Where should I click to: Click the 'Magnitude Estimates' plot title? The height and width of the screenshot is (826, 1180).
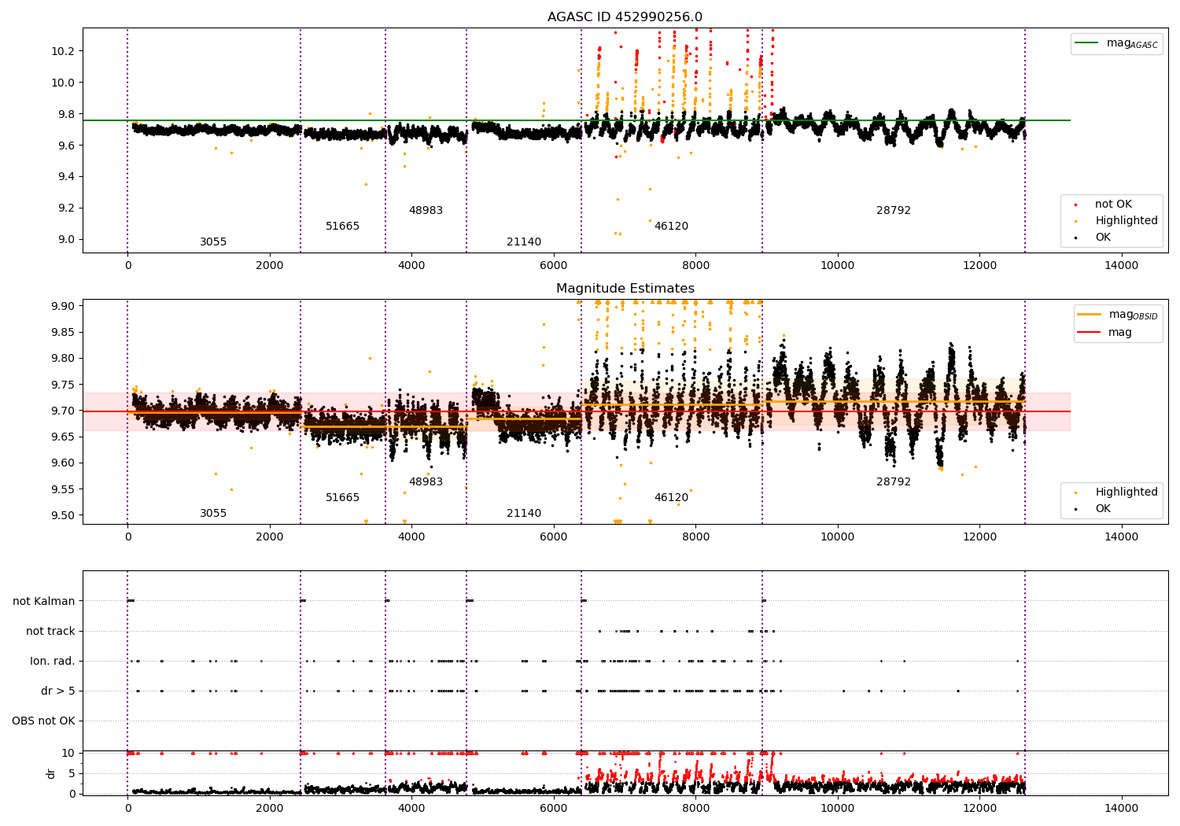click(x=625, y=289)
